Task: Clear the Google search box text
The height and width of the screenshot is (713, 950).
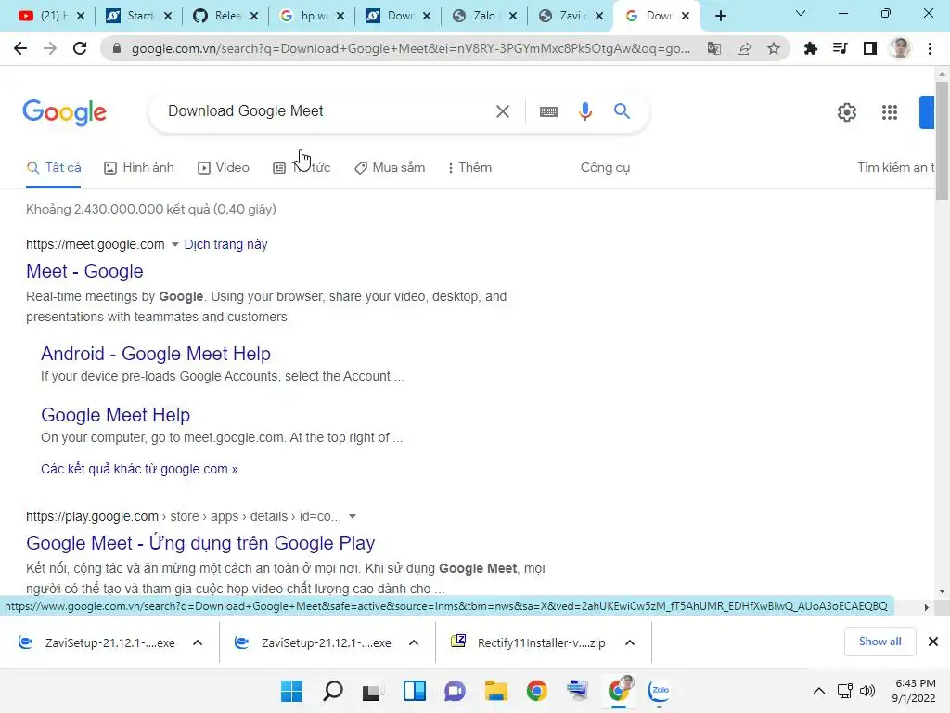Action: pos(502,111)
